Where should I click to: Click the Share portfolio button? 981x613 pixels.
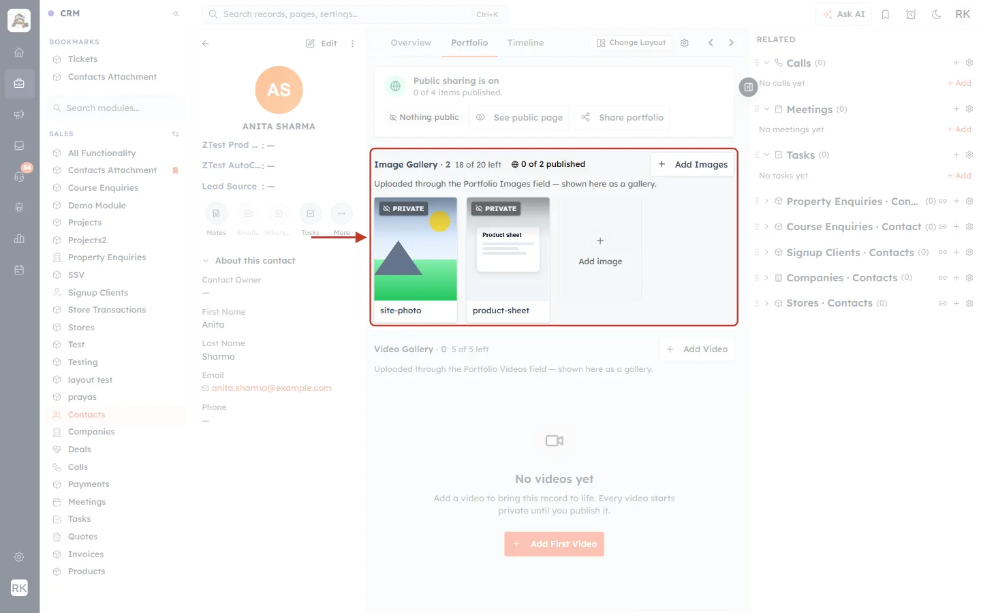623,118
